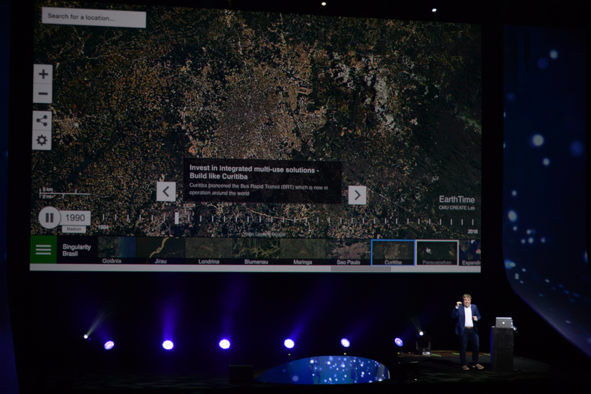Jump to the Londrina waypoint
This screenshot has width=591, height=394.
coord(209,251)
